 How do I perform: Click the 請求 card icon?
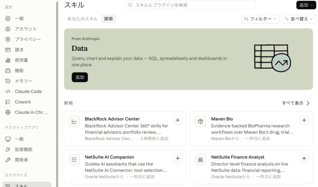(x=8, y=50)
